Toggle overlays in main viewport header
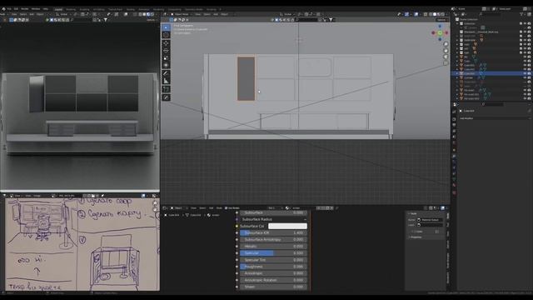533x300 pixels. [416, 14]
